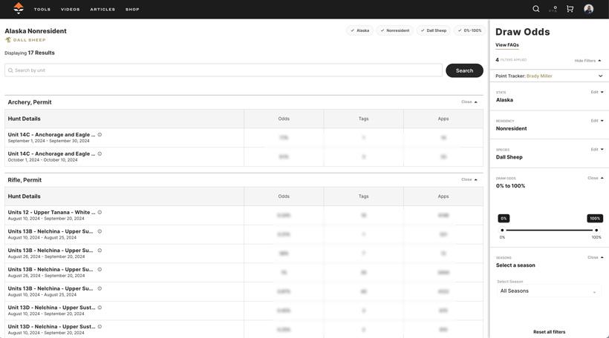Click the Apps column header in Rifle table
The height and width of the screenshot is (338, 609).
click(443, 196)
